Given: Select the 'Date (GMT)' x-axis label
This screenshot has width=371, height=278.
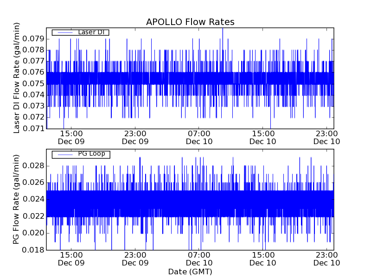Looking at the screenshot, I should [190, 272].
